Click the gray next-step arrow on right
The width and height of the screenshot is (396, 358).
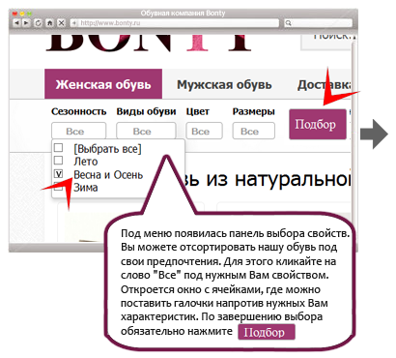click(x=374, y=134)
